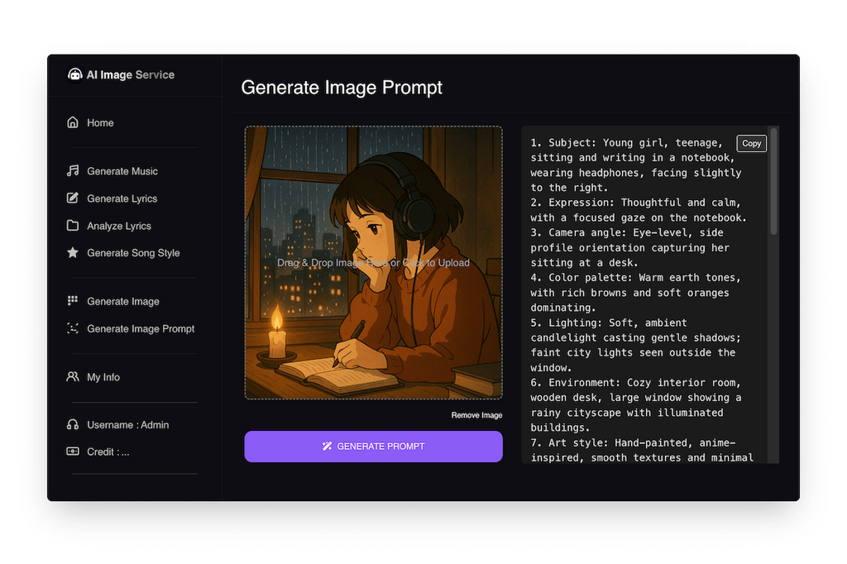847x564 pixels.
Task: Click the Credit : ... text
Action: 108,452
